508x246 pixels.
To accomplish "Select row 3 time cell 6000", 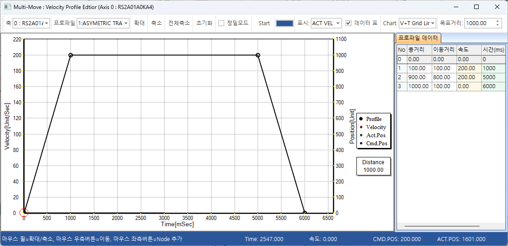I will (494, 86).
